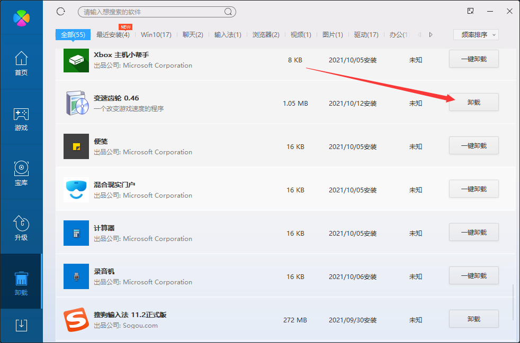Open the 升级 upgrade section
520x343 pixels.
point(21,228)
